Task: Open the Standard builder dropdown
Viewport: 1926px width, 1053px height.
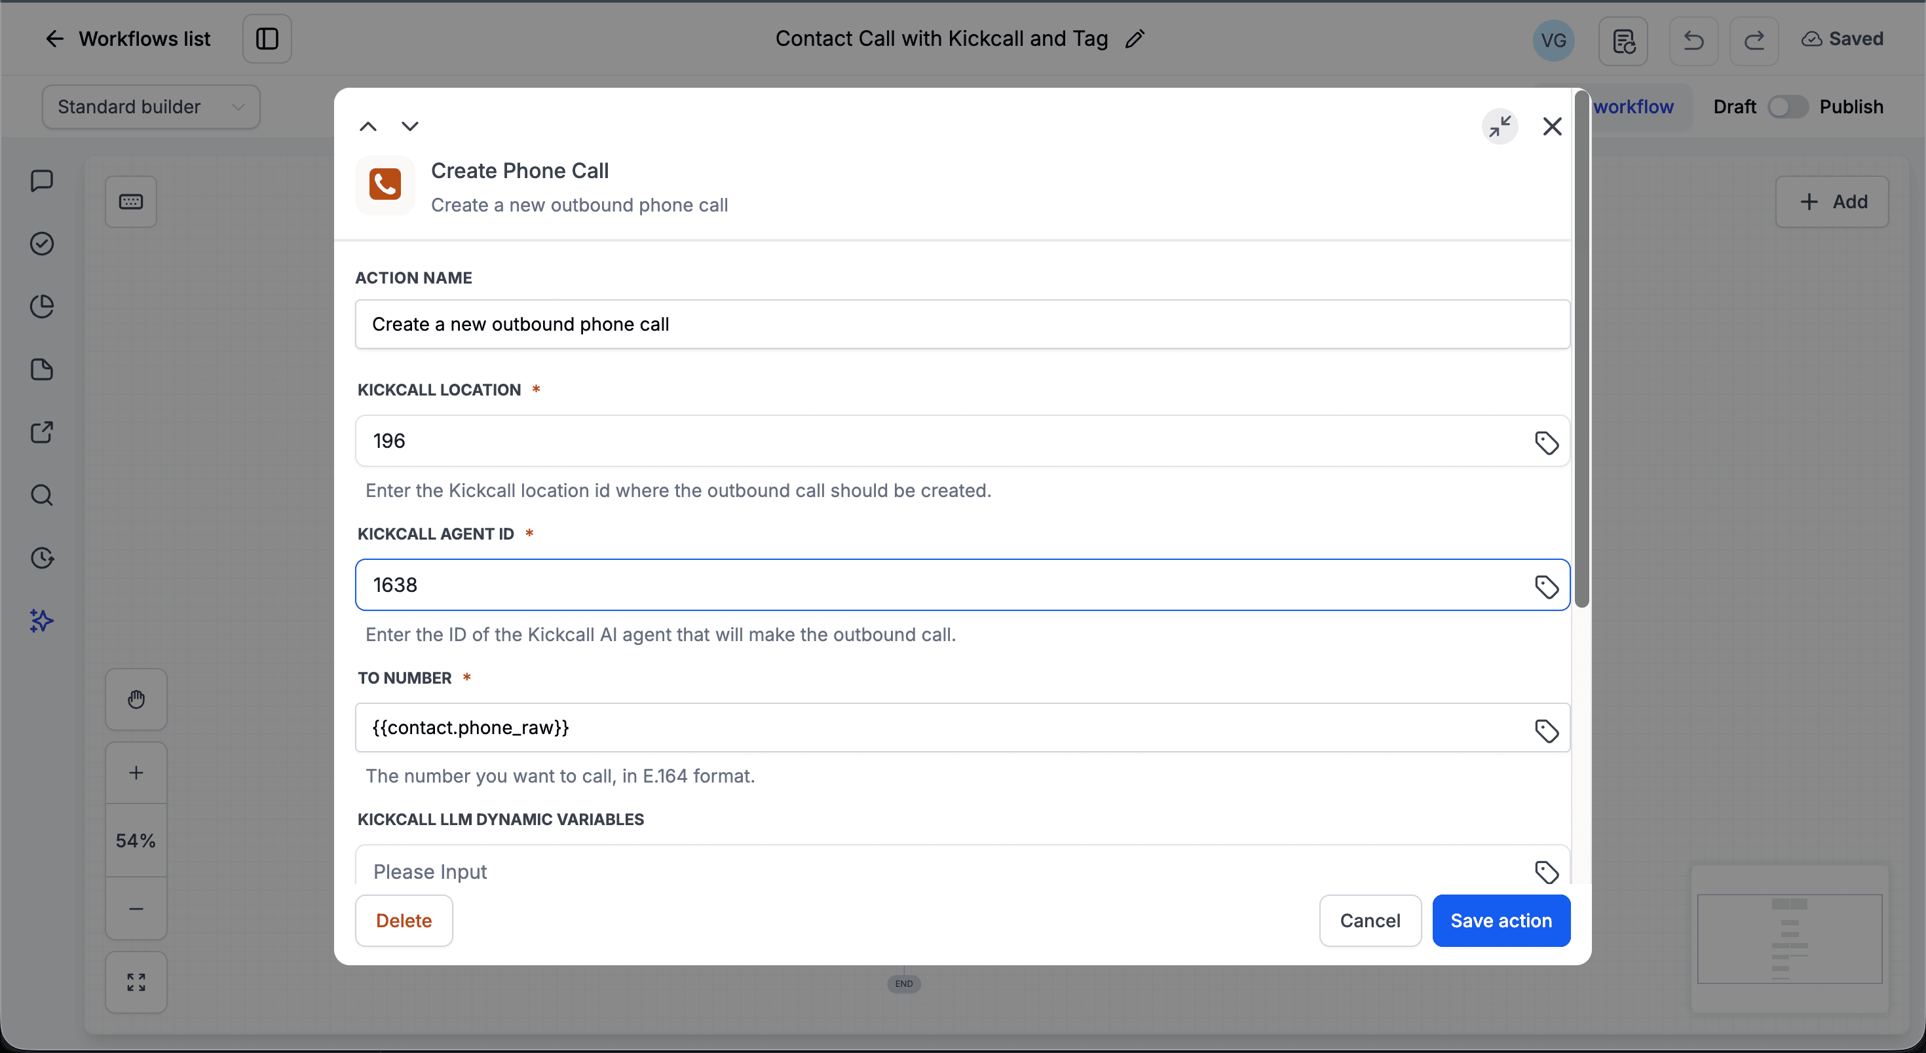Action: click(151, 107)
